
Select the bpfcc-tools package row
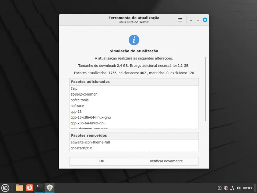[x=134, y=100]
